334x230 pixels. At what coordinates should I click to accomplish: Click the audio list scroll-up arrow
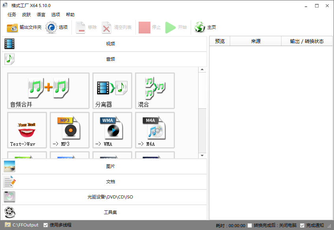tap(202, 69)
